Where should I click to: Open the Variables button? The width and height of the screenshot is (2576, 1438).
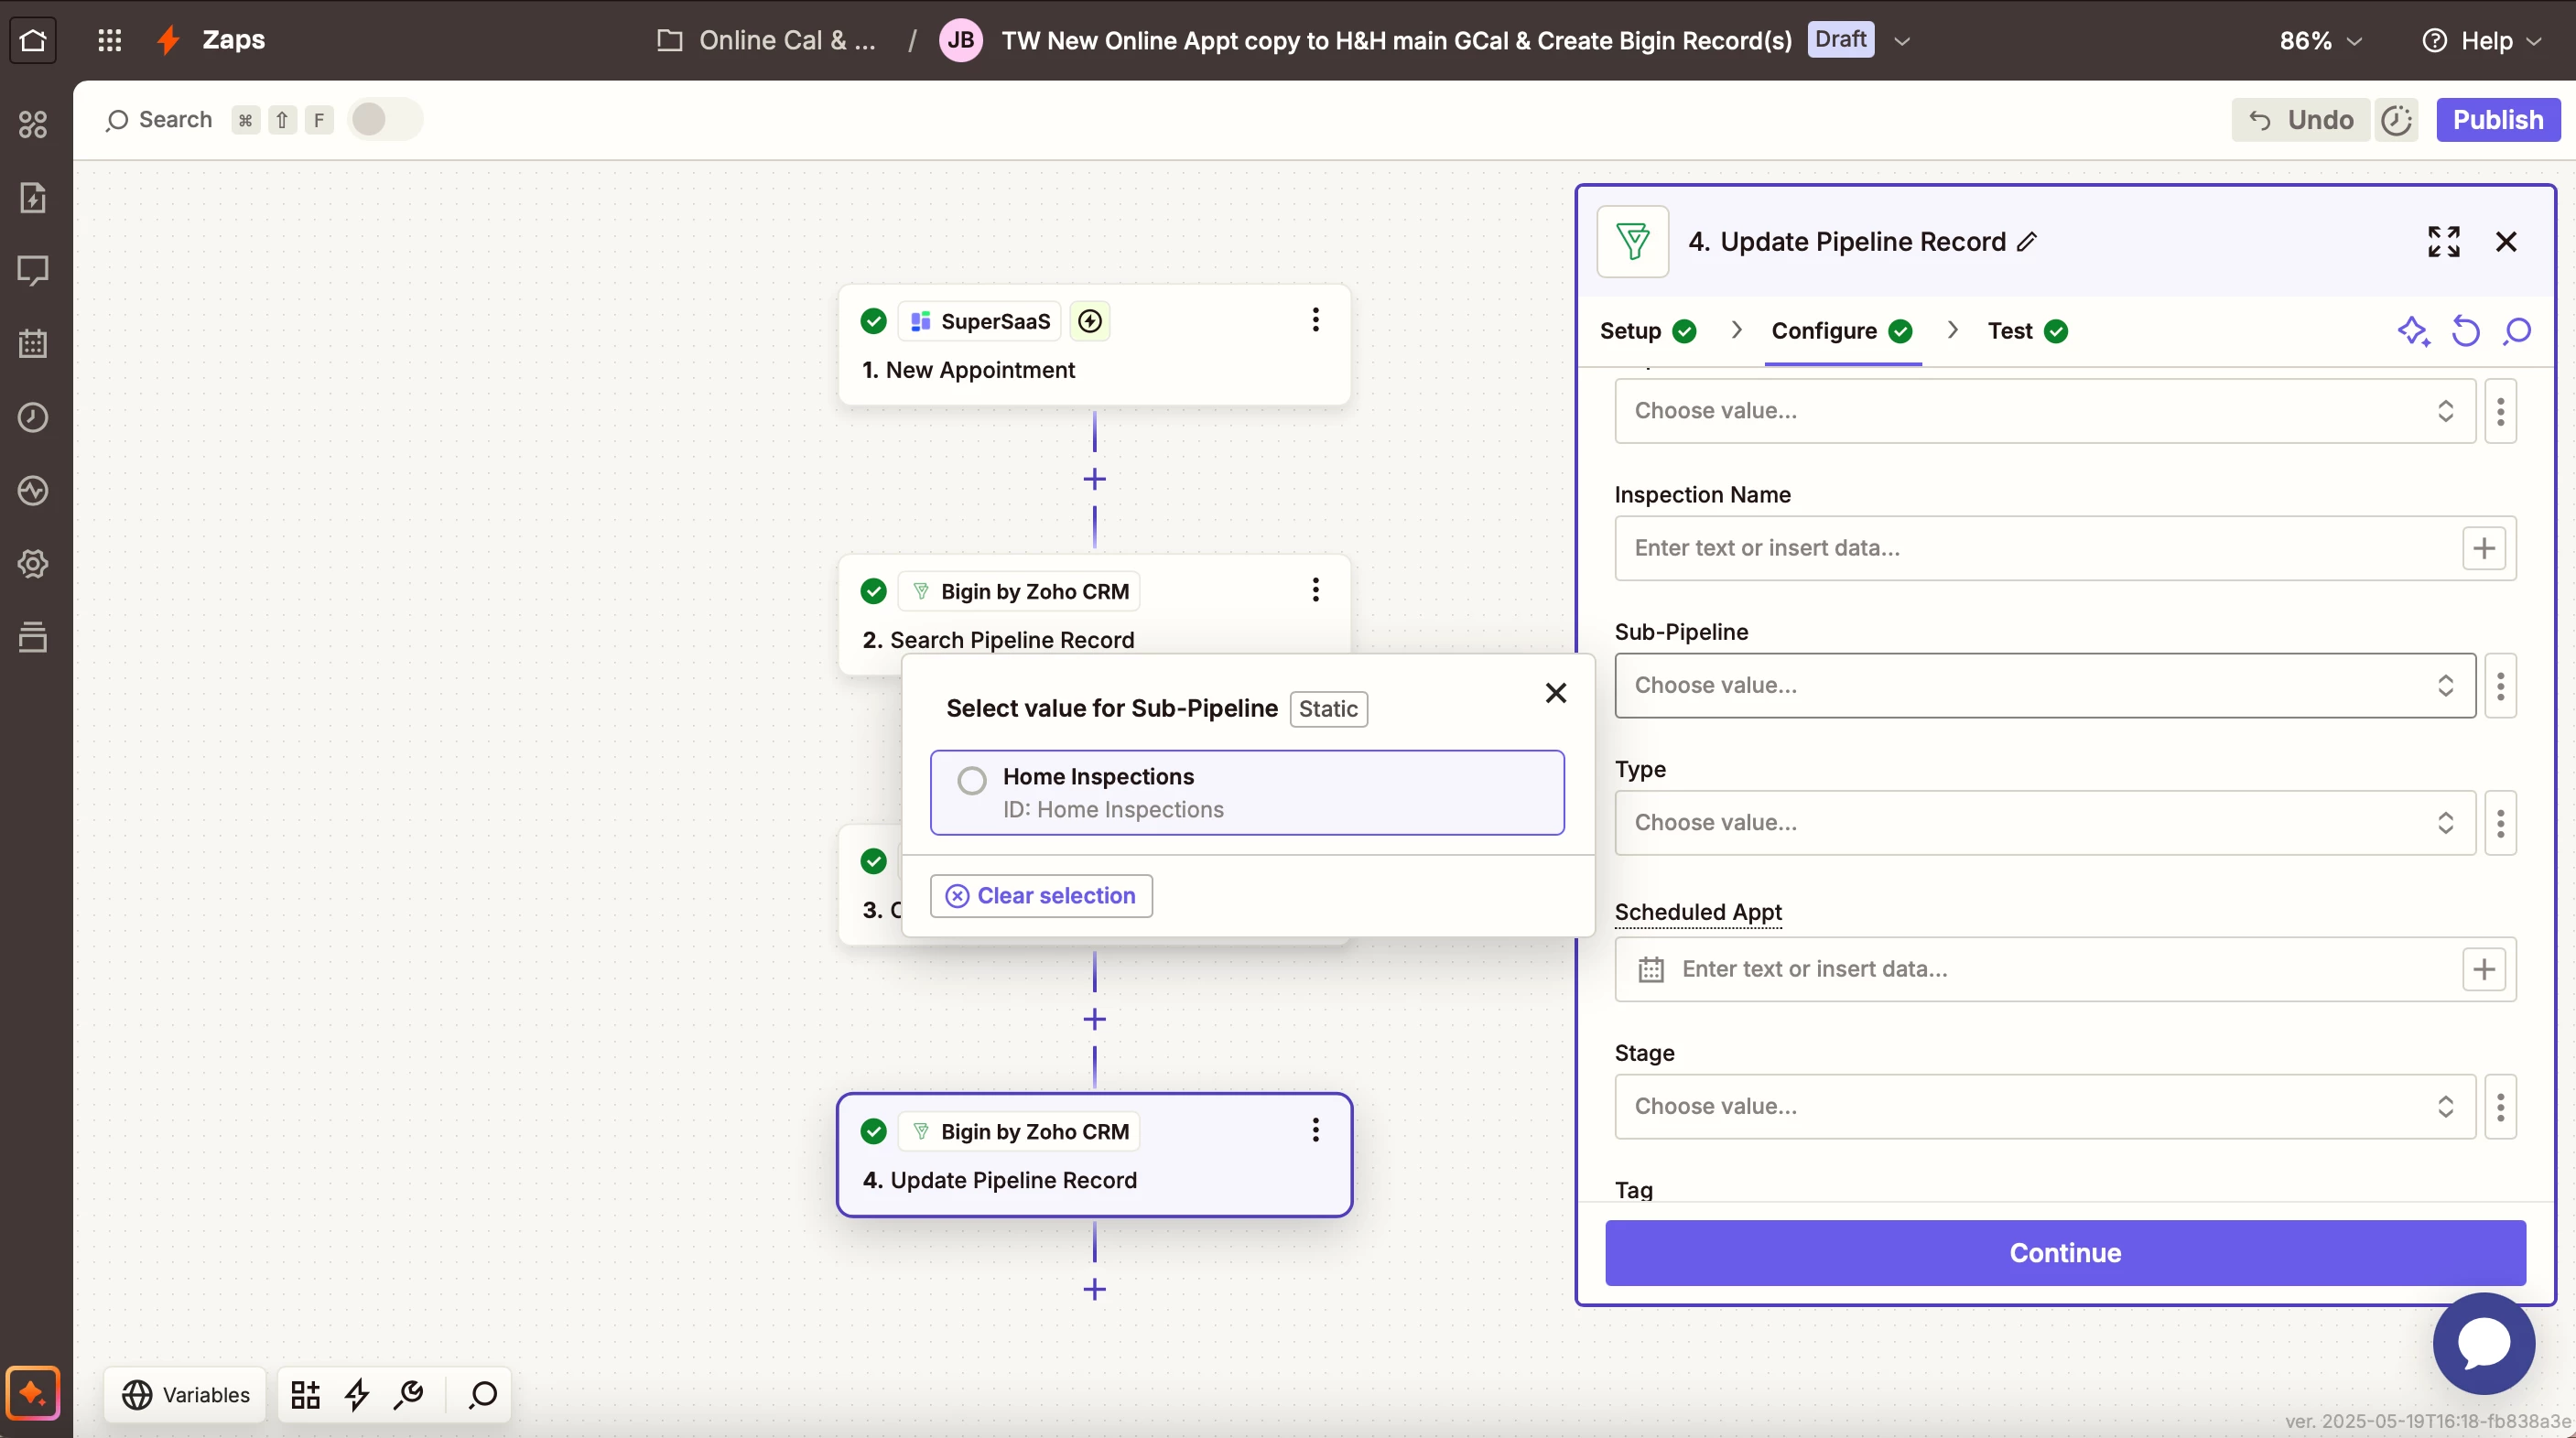coord(185,1394)
